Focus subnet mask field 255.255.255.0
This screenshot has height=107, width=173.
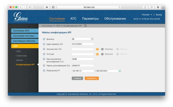(107, 71)
